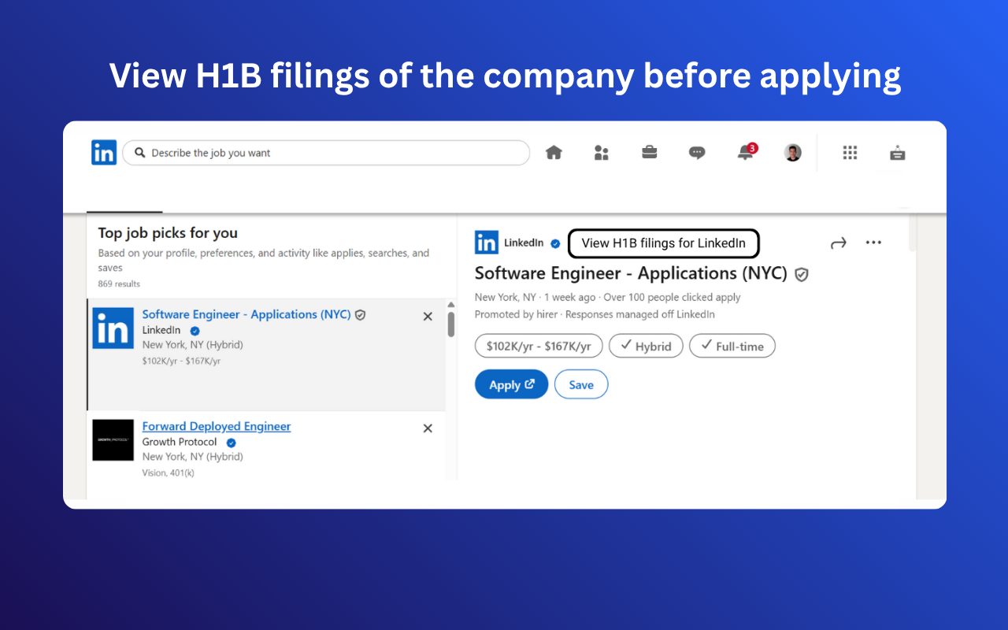Click 'Promoted by hirer' text in details
Screen dimensions: 1008x630
tap(516, 314)
